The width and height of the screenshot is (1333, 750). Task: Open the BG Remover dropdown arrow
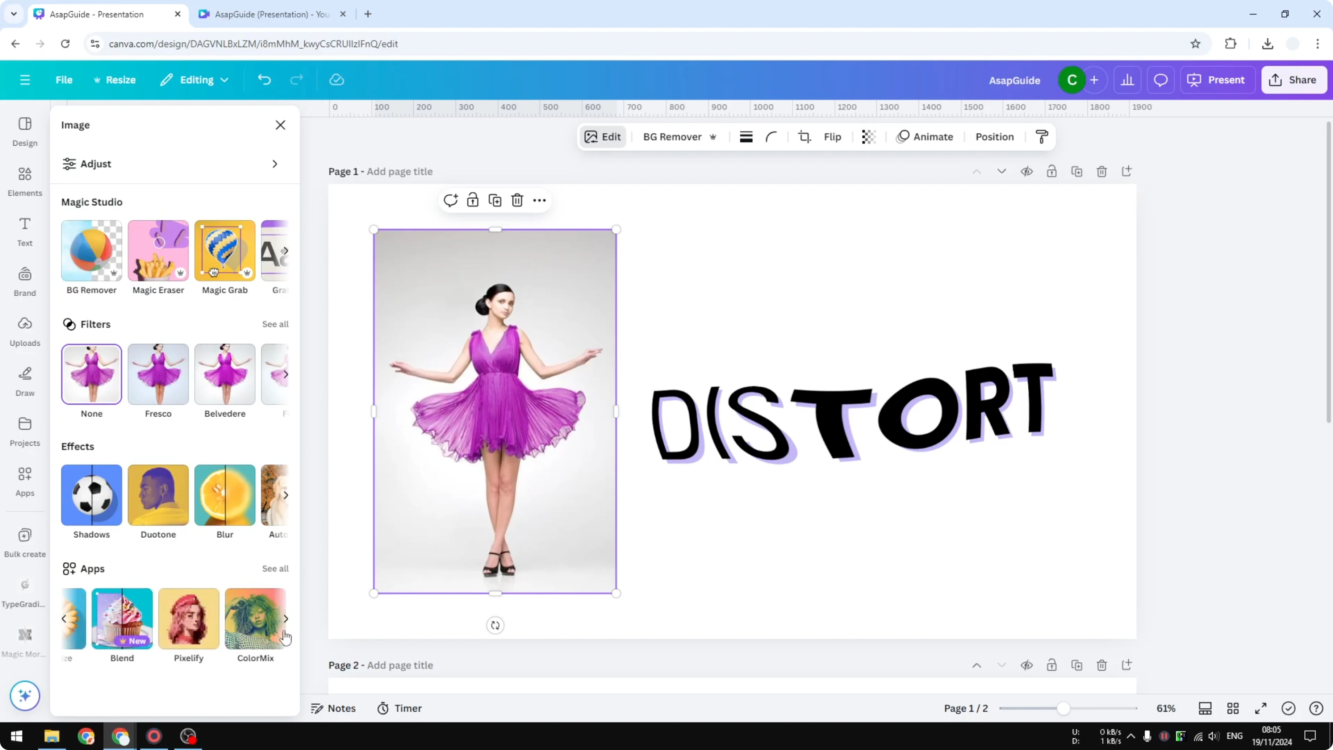(714, 137)
